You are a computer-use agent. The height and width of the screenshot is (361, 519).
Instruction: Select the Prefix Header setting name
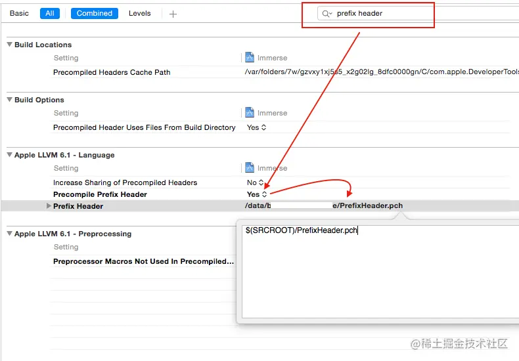click(x=78, y=206)
